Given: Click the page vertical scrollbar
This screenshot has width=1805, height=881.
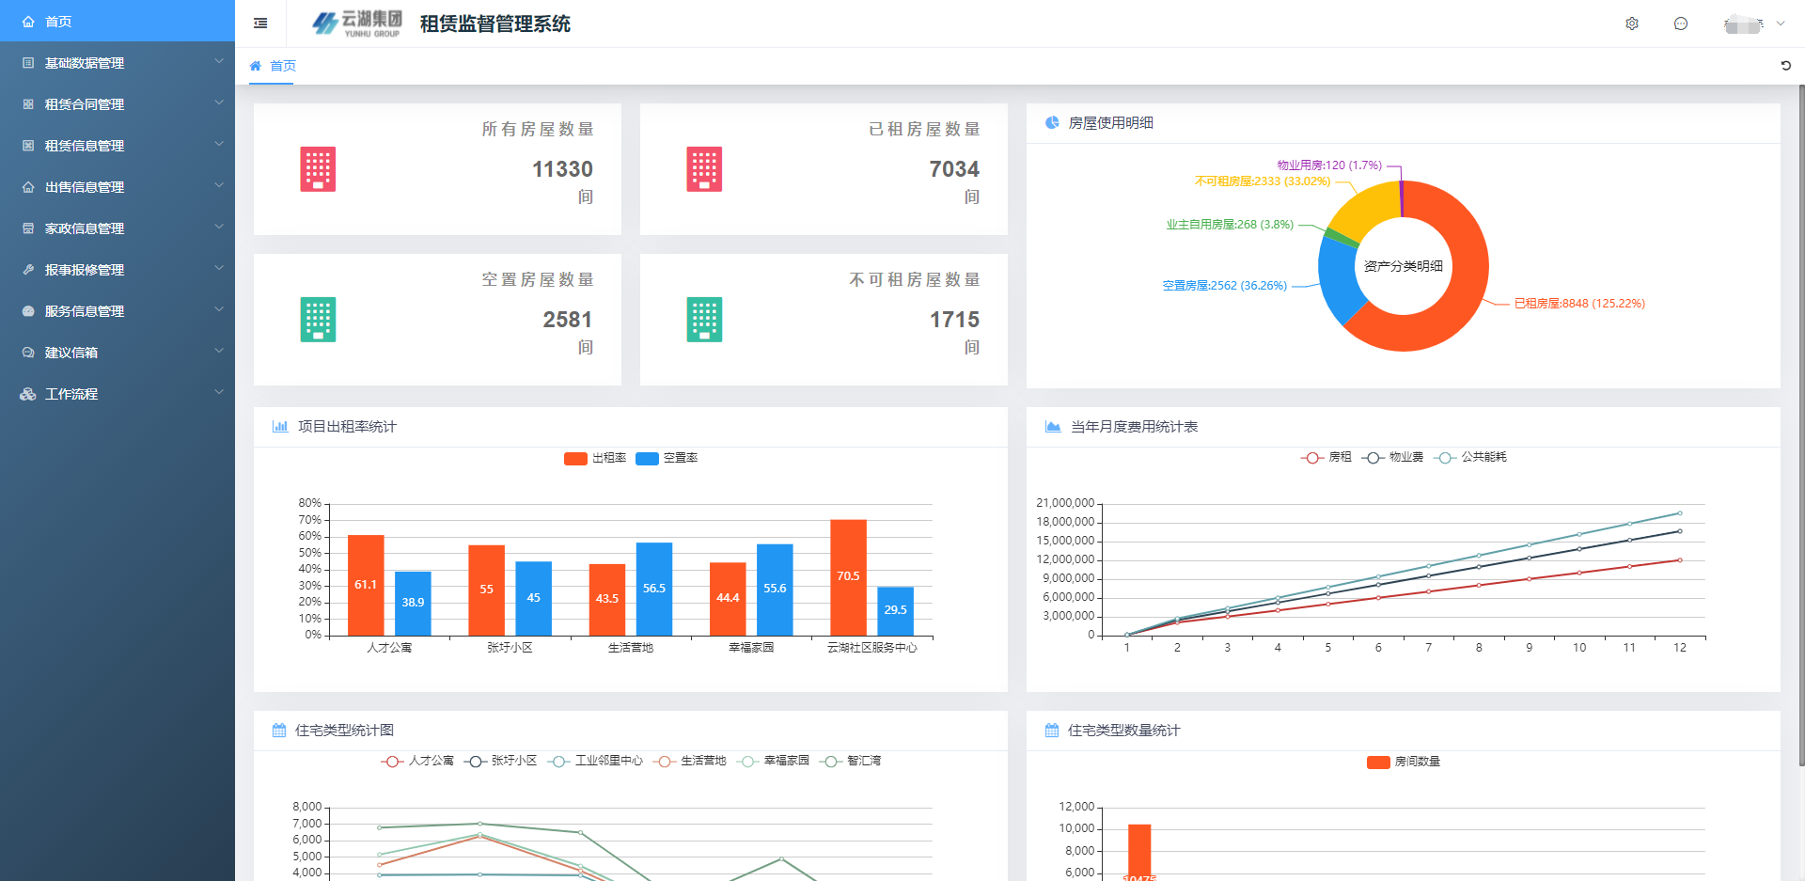Looking at the screenshot, I should (1800, 423).
